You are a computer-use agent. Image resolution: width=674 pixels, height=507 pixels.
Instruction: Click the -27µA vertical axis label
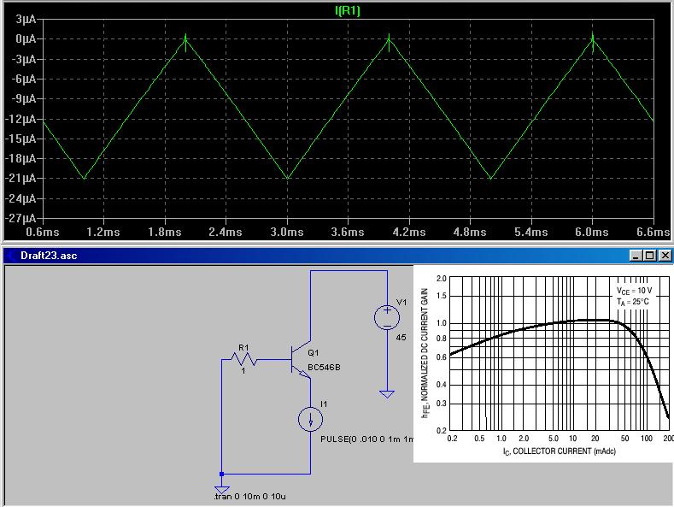[x=21, y=218]
